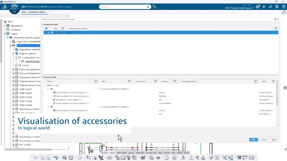Click the collaboration tools icon in top bar
Screen dimensions: 287x161
(x=277, y=7)
